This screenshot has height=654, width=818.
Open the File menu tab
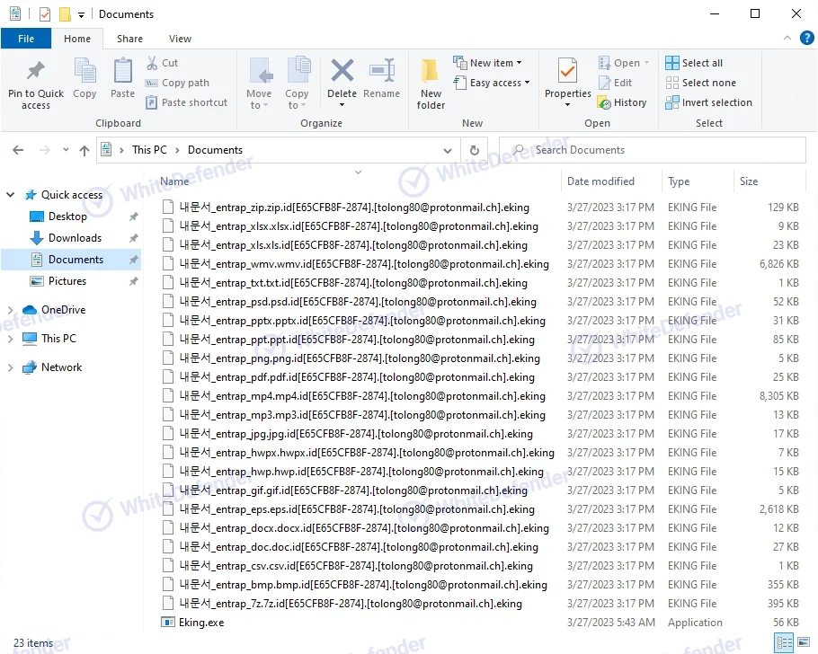click(26, 39)
